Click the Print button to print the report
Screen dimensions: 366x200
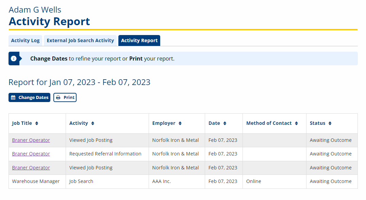(65, 97)
